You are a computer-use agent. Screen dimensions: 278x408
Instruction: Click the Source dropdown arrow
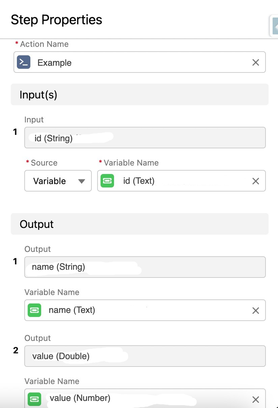pos(81,181)
